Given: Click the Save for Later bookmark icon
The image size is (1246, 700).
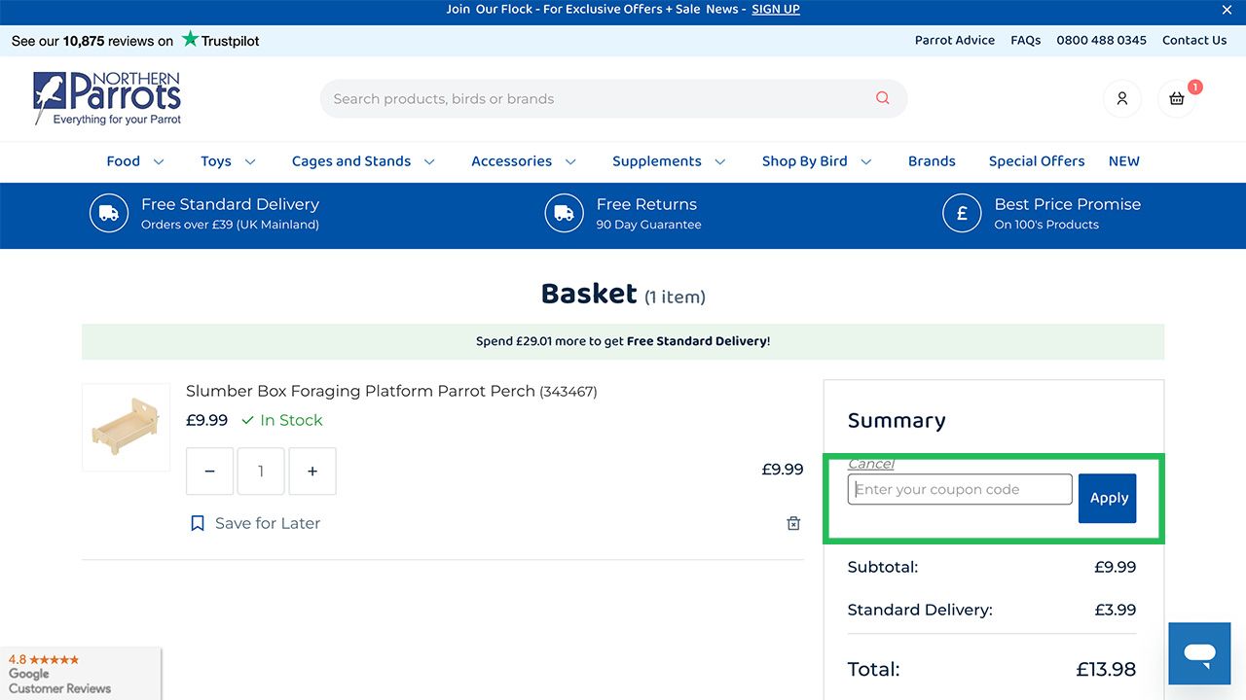Looking at the screenshot, I should tap(198, 523).
